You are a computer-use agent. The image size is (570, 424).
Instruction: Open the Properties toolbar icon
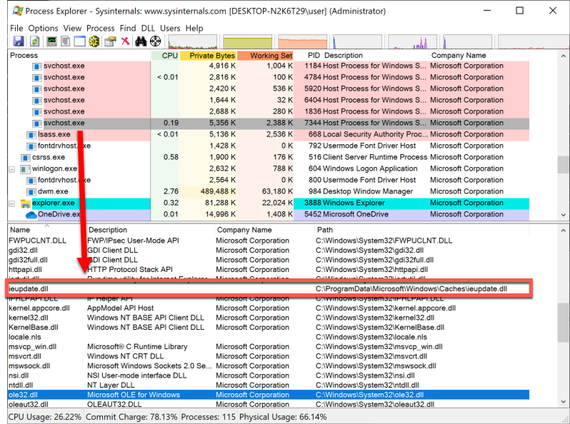pos(110,41)
